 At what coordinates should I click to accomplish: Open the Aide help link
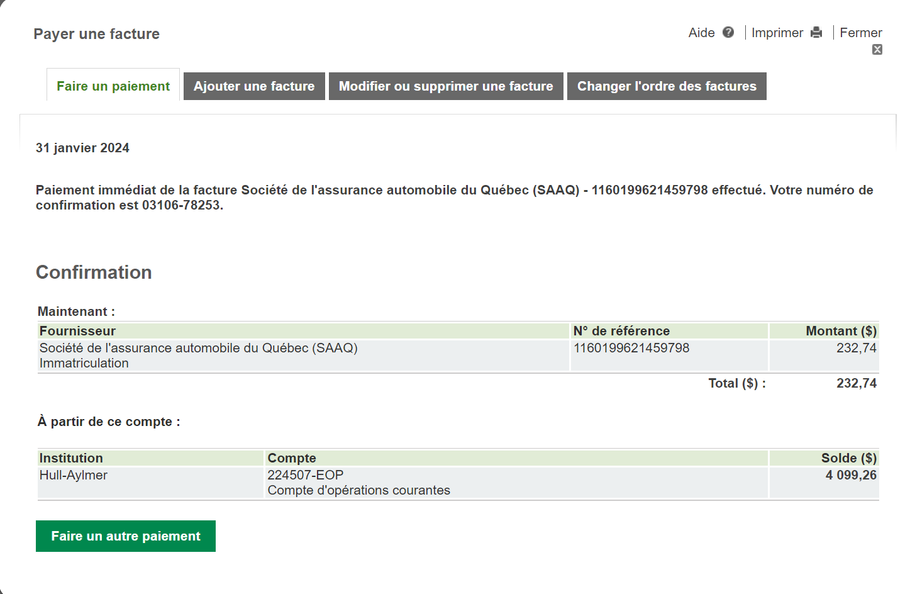click(x=702, y=33)
